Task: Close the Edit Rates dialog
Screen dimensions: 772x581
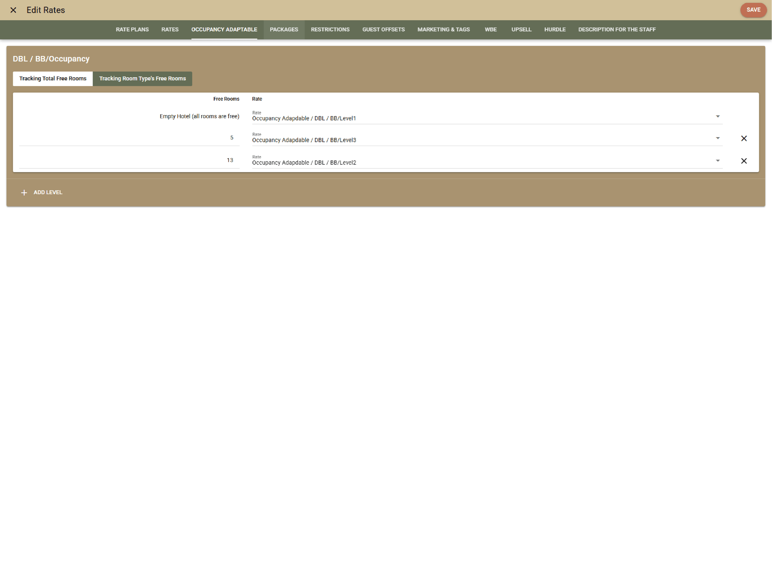Action: pos(13,10)
